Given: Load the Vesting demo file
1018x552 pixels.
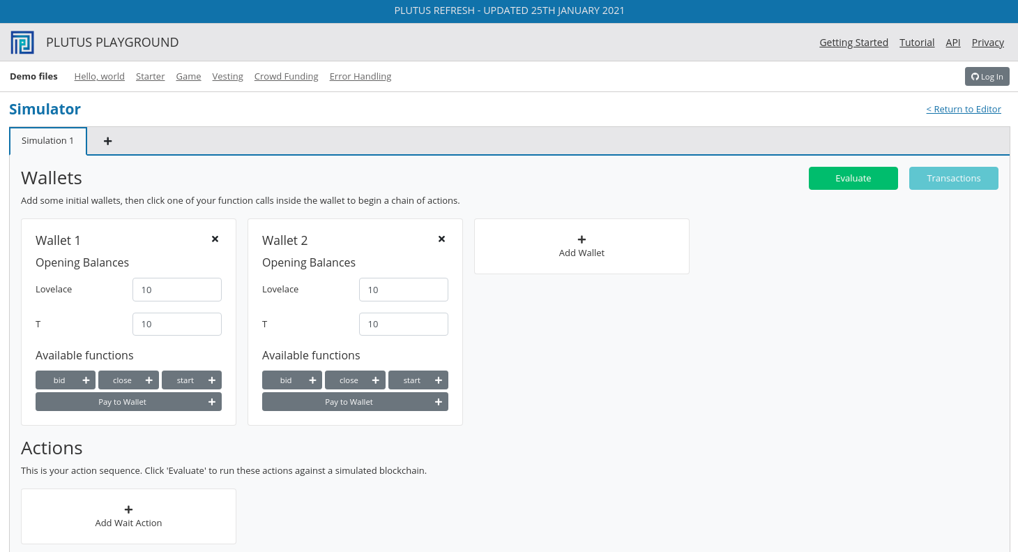Looking at the screenshot, I should click(227, 77).
